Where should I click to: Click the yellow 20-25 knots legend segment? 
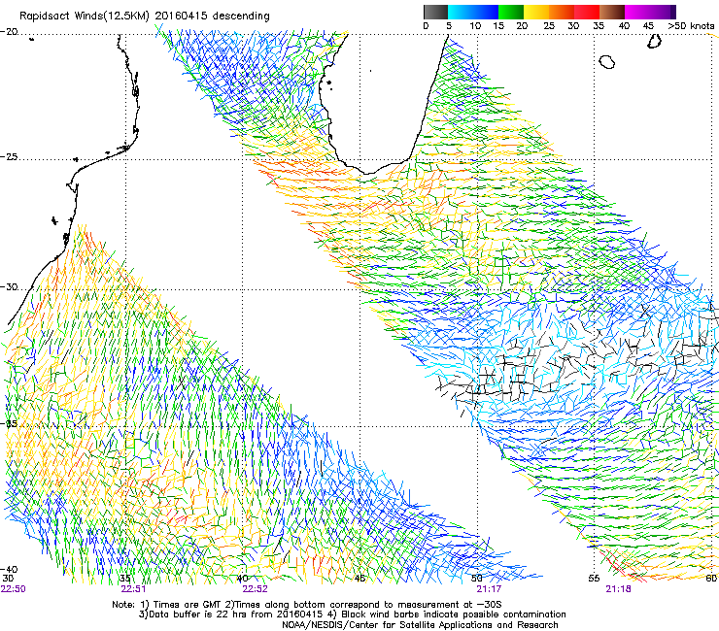click(x=536, y=12)
